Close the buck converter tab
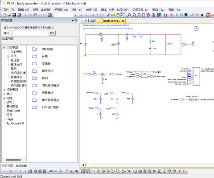Screen dimensions: 214x178 123,21
